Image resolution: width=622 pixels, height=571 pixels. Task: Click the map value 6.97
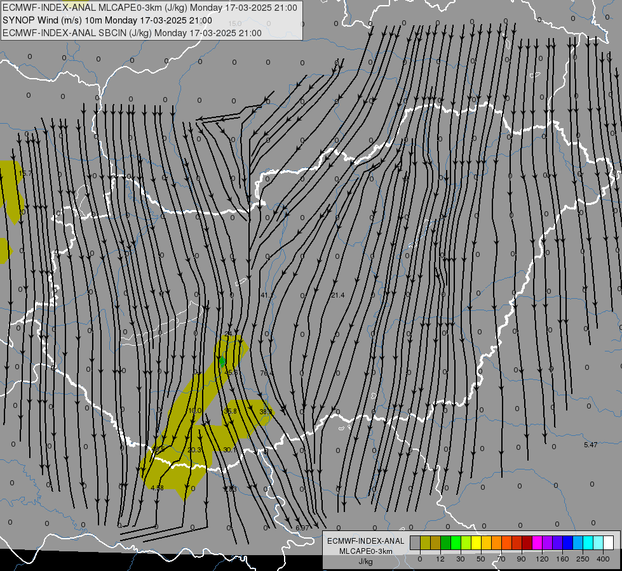click(x=302, y=528)
